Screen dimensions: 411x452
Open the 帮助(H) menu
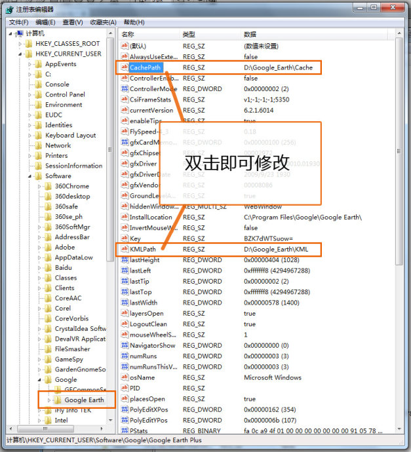click(134, 22)
